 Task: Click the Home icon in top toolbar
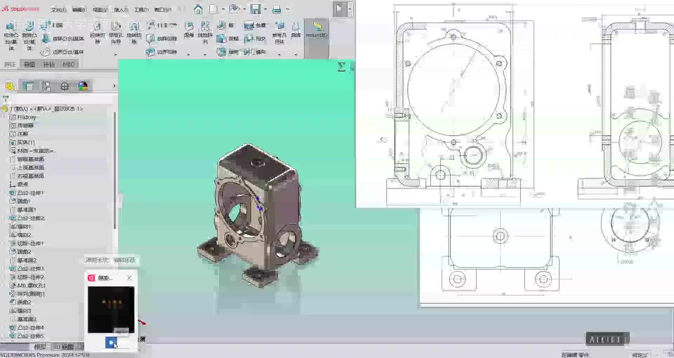(x=198, y=9)
